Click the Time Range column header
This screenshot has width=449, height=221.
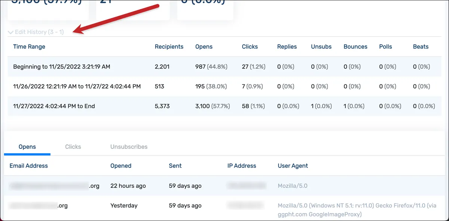29,47
